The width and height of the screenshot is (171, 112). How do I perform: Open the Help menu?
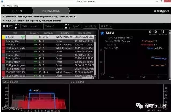pos(16,6)
